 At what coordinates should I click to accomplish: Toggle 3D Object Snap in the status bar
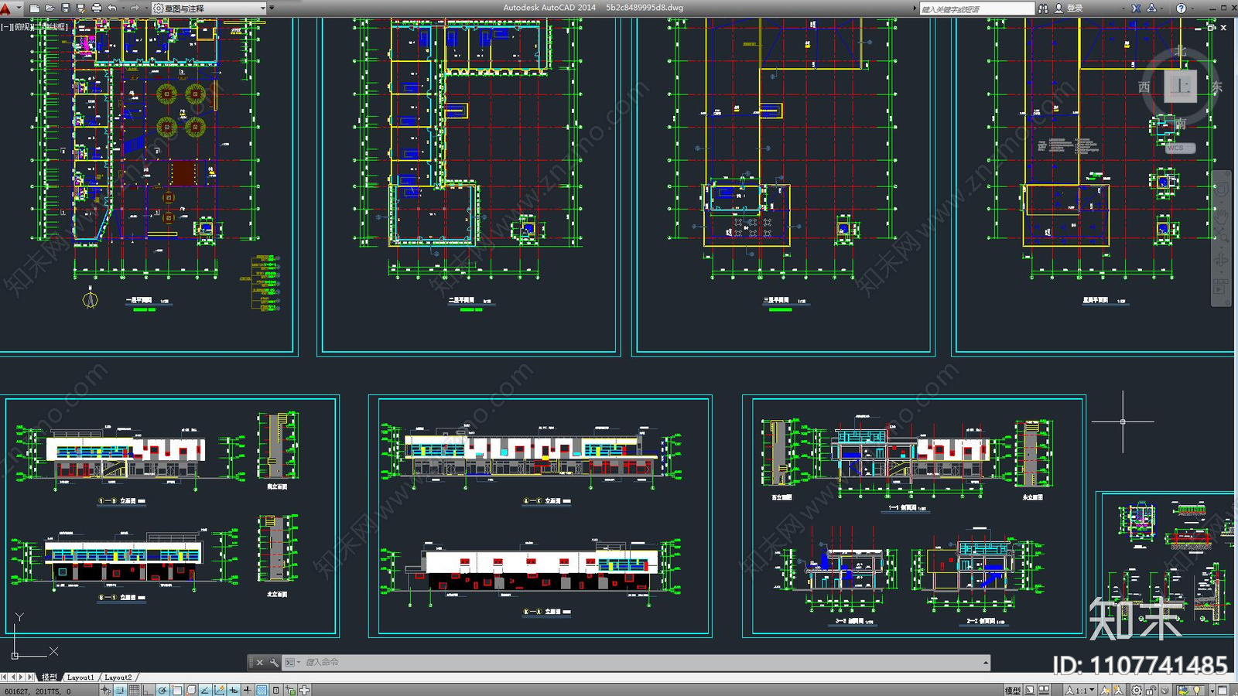click(x=191, y=690)
